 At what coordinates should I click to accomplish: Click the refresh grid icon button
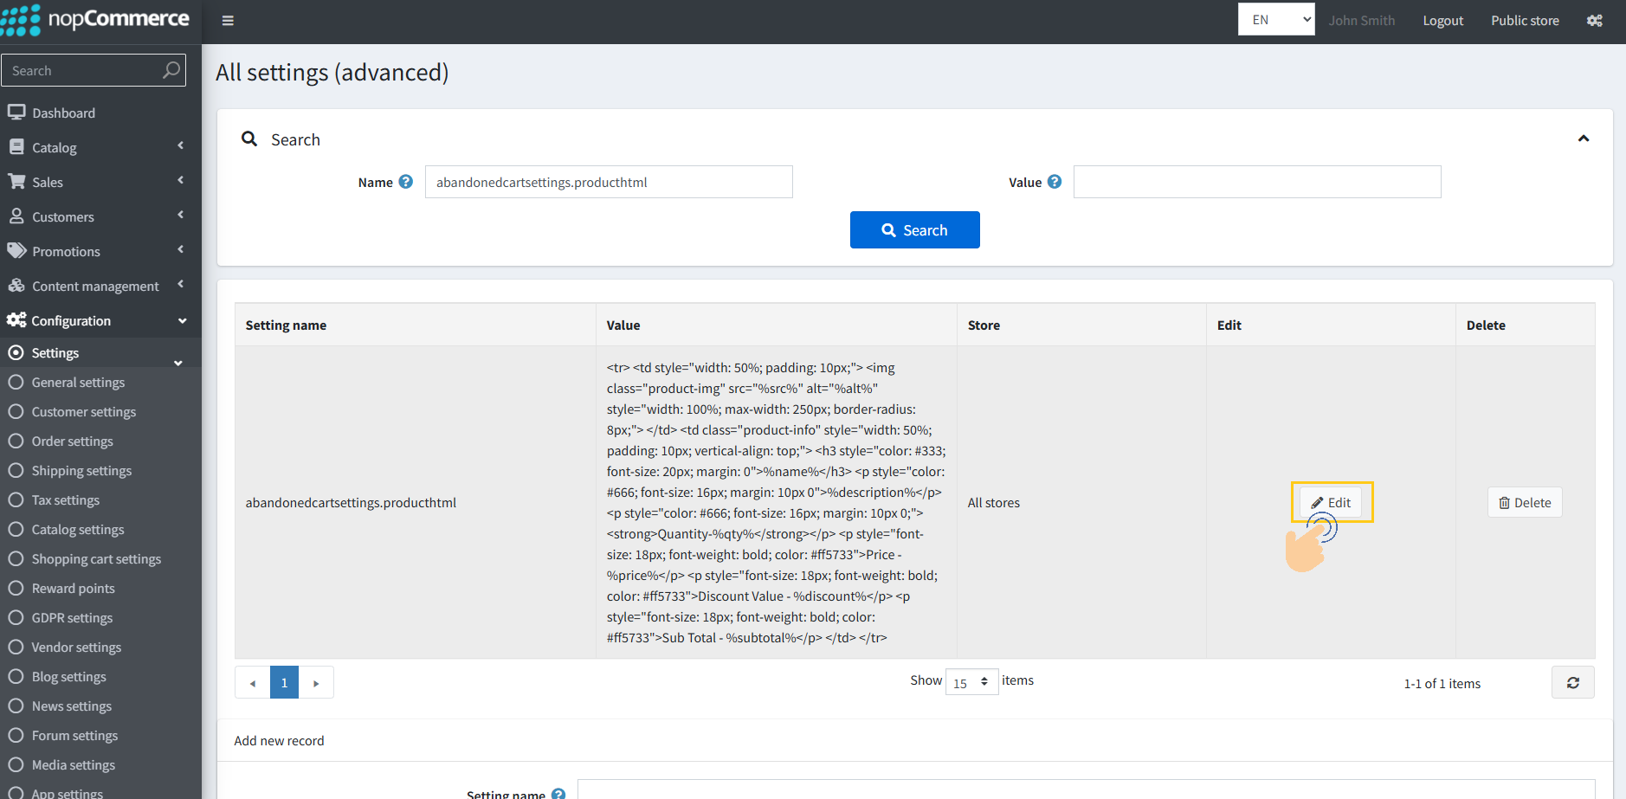click(1572, 683)
